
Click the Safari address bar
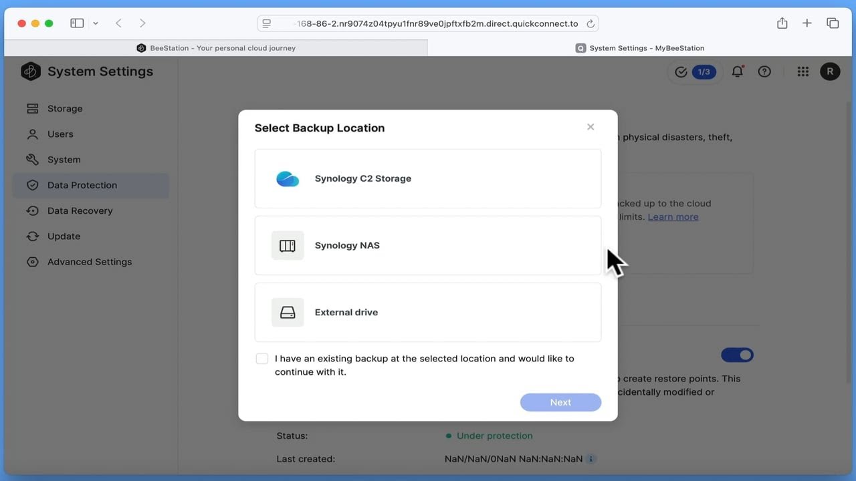(x=428, y=23)
